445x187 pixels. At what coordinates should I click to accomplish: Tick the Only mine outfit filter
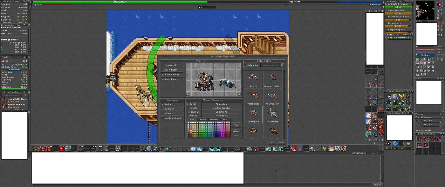245,65
